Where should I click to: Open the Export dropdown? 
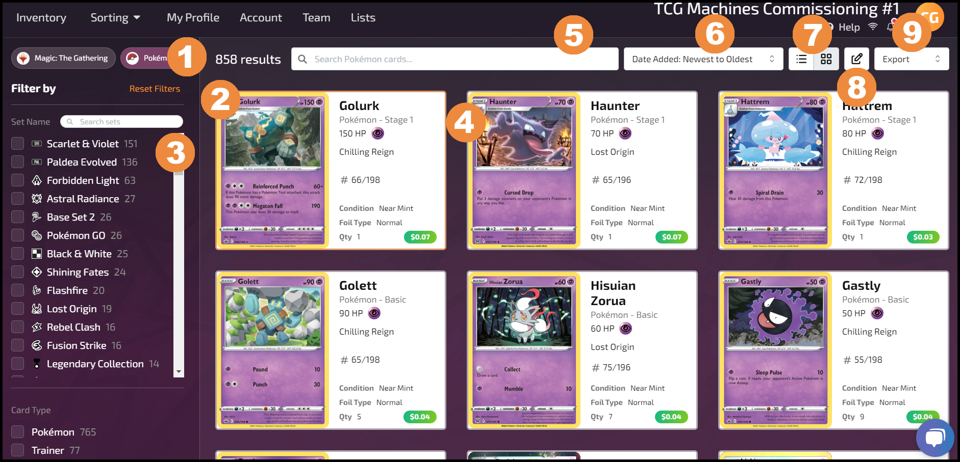pyautogui.click(x=912, y=59)
